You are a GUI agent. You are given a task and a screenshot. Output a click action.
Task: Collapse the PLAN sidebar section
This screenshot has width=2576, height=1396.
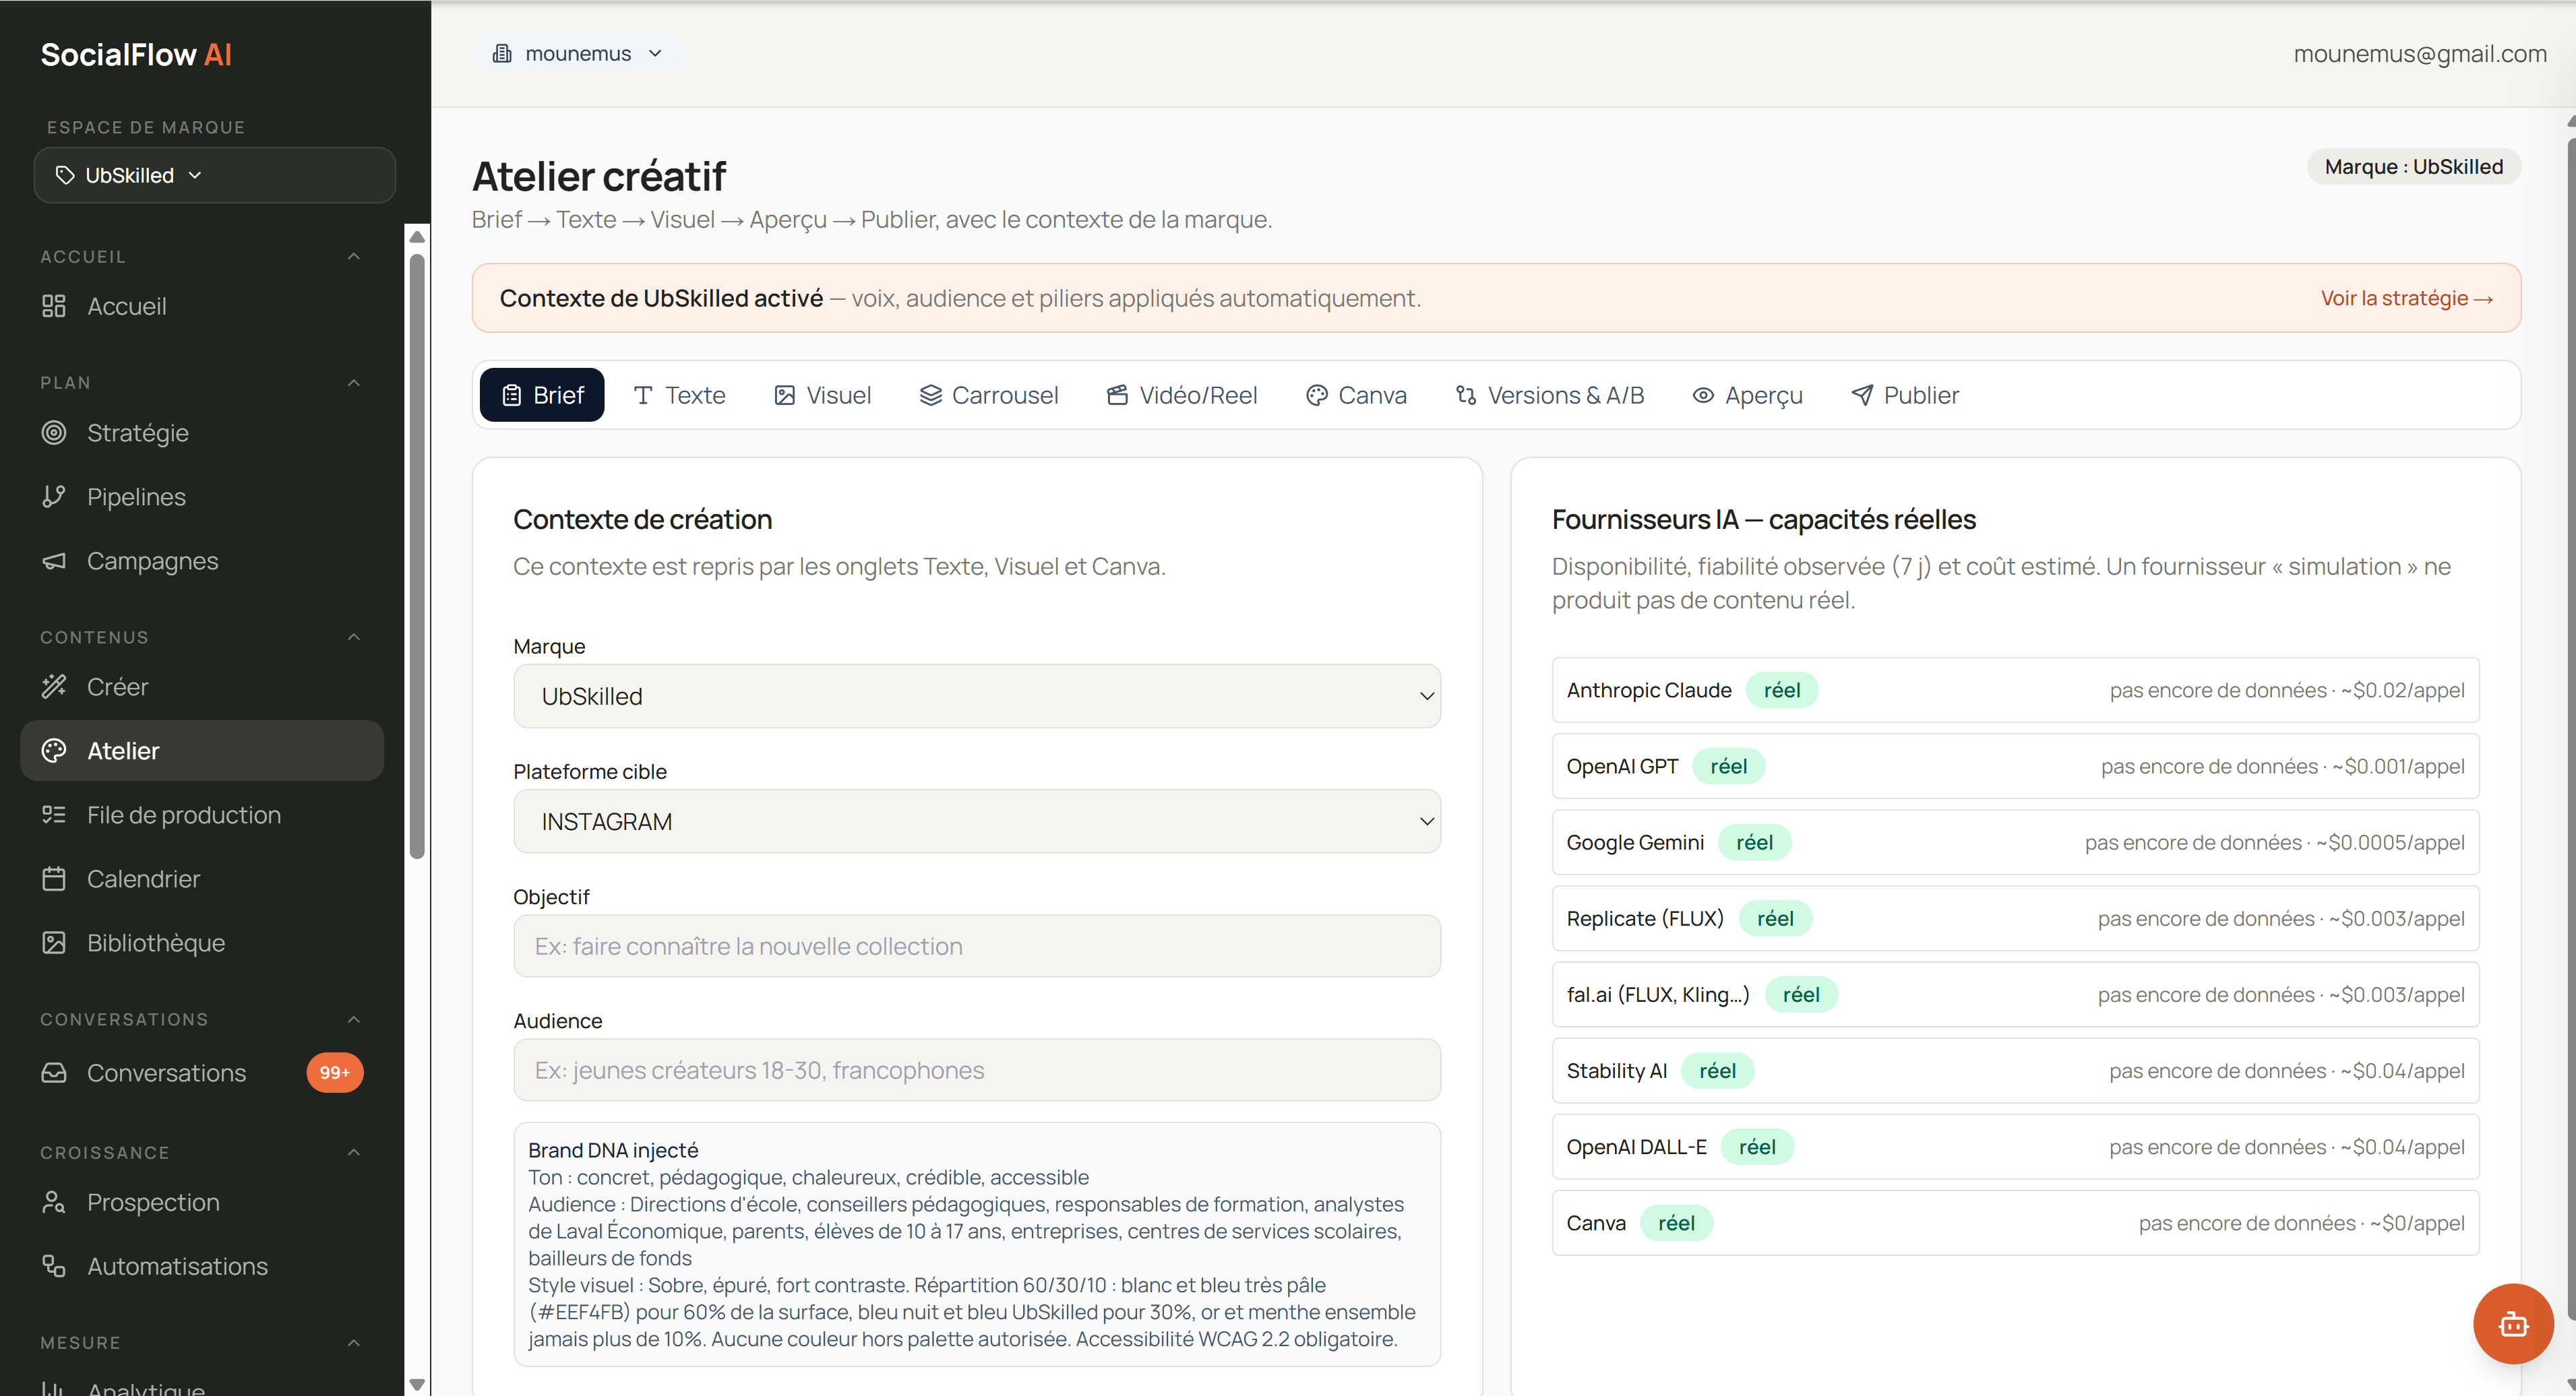pos(354,382)
